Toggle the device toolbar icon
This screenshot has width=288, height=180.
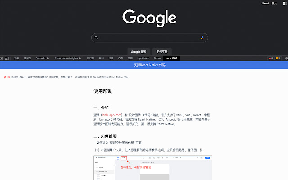tap(7, 58)
